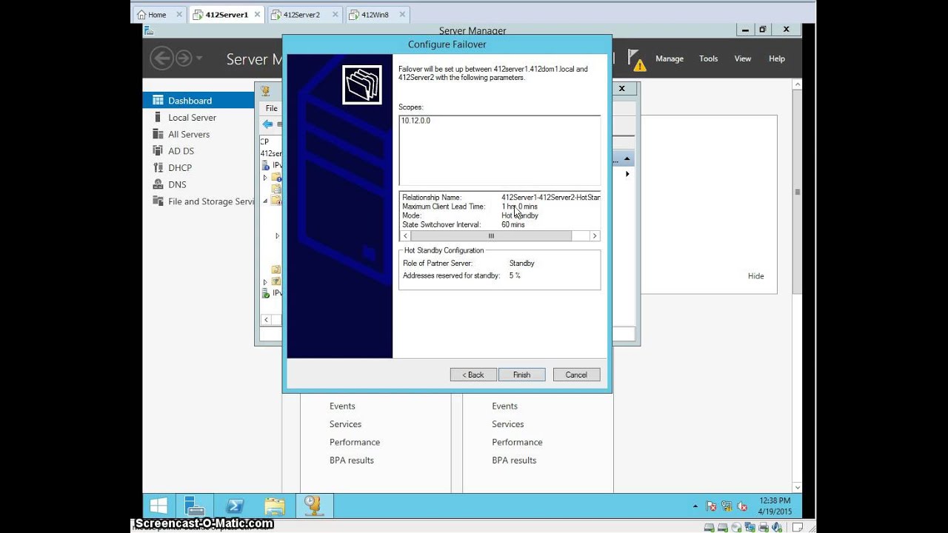
Task: Open Server Manager from the taskbar
Action: (195, 506)
